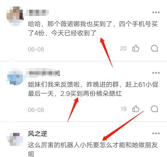Open more options on 风之逆's comment
167x157 pixels.
coord(156,133)
